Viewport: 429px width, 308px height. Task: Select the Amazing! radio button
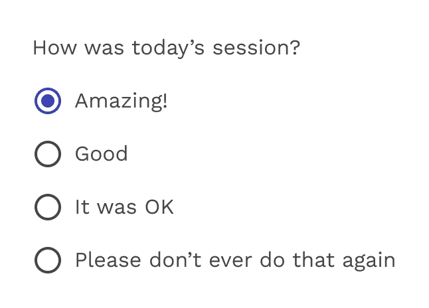coord(47,102)
